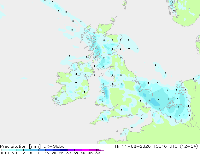This screenshot has height=154, width=200.
Task: Click the legend value "15"
Action: [47, 153]
